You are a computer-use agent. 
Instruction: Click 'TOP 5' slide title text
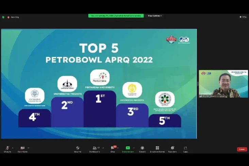coord(99,48)
